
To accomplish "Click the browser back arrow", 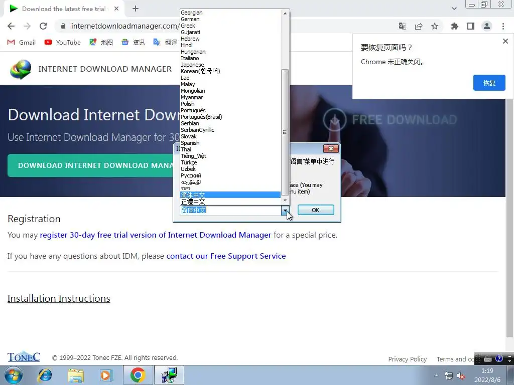I will [11, 26].
